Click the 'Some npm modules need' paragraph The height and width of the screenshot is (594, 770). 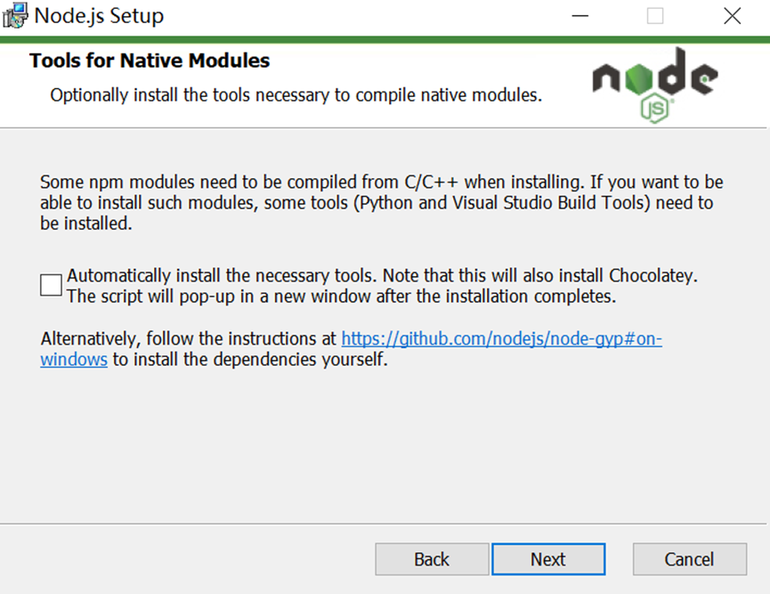[x=381, y=202]
